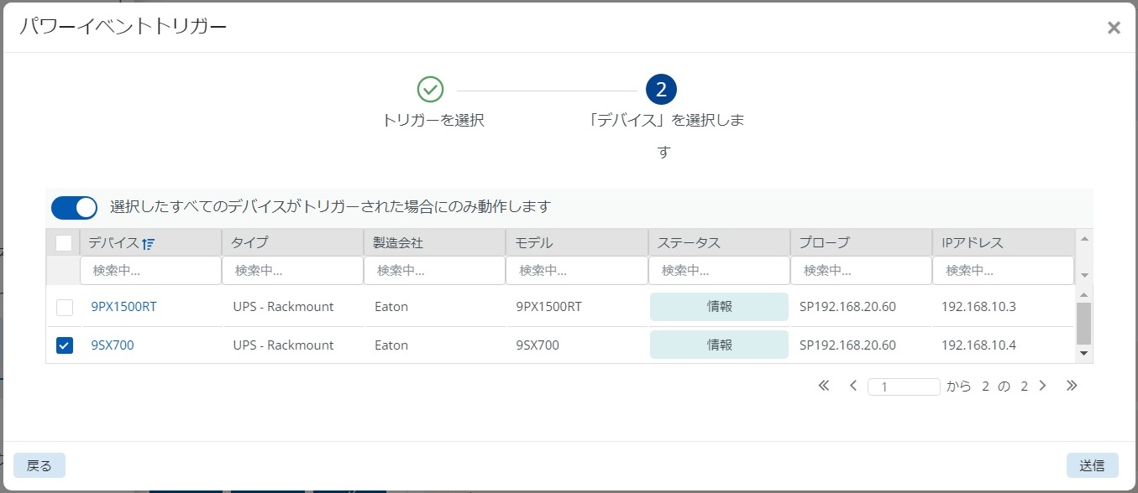The width and height of the screenshot is (1138, 493).
Task: Disable the all-devices-triggered toggle switch
Action: point(74,207)
